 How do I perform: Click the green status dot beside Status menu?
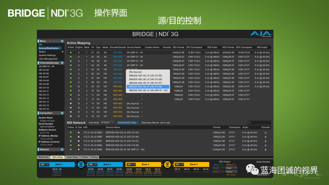tap(62, 52)
